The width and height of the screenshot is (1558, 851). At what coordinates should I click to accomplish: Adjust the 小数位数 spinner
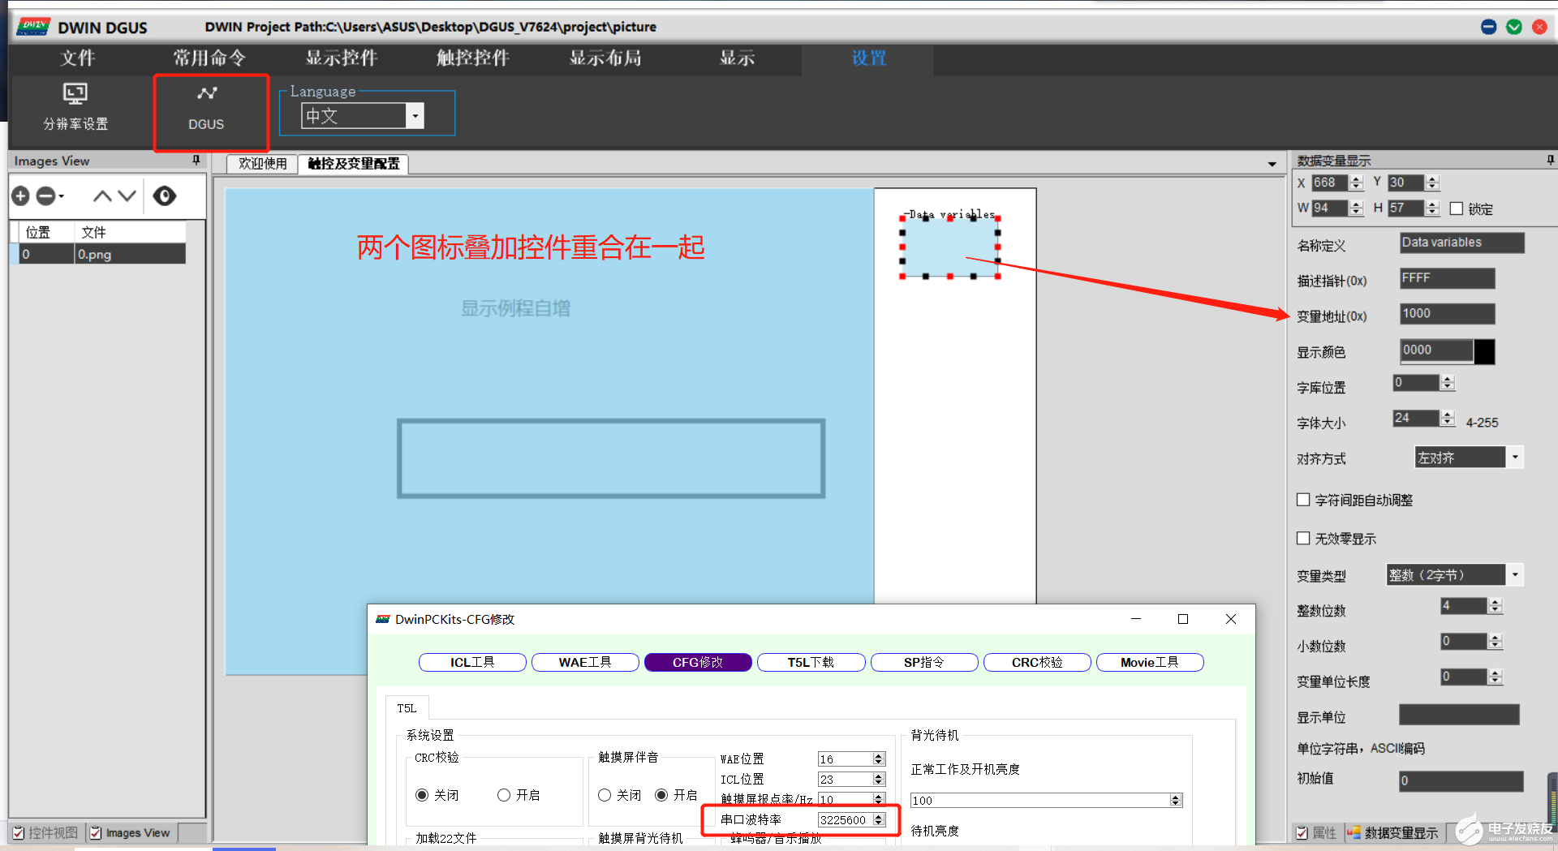pos(1496,642)
